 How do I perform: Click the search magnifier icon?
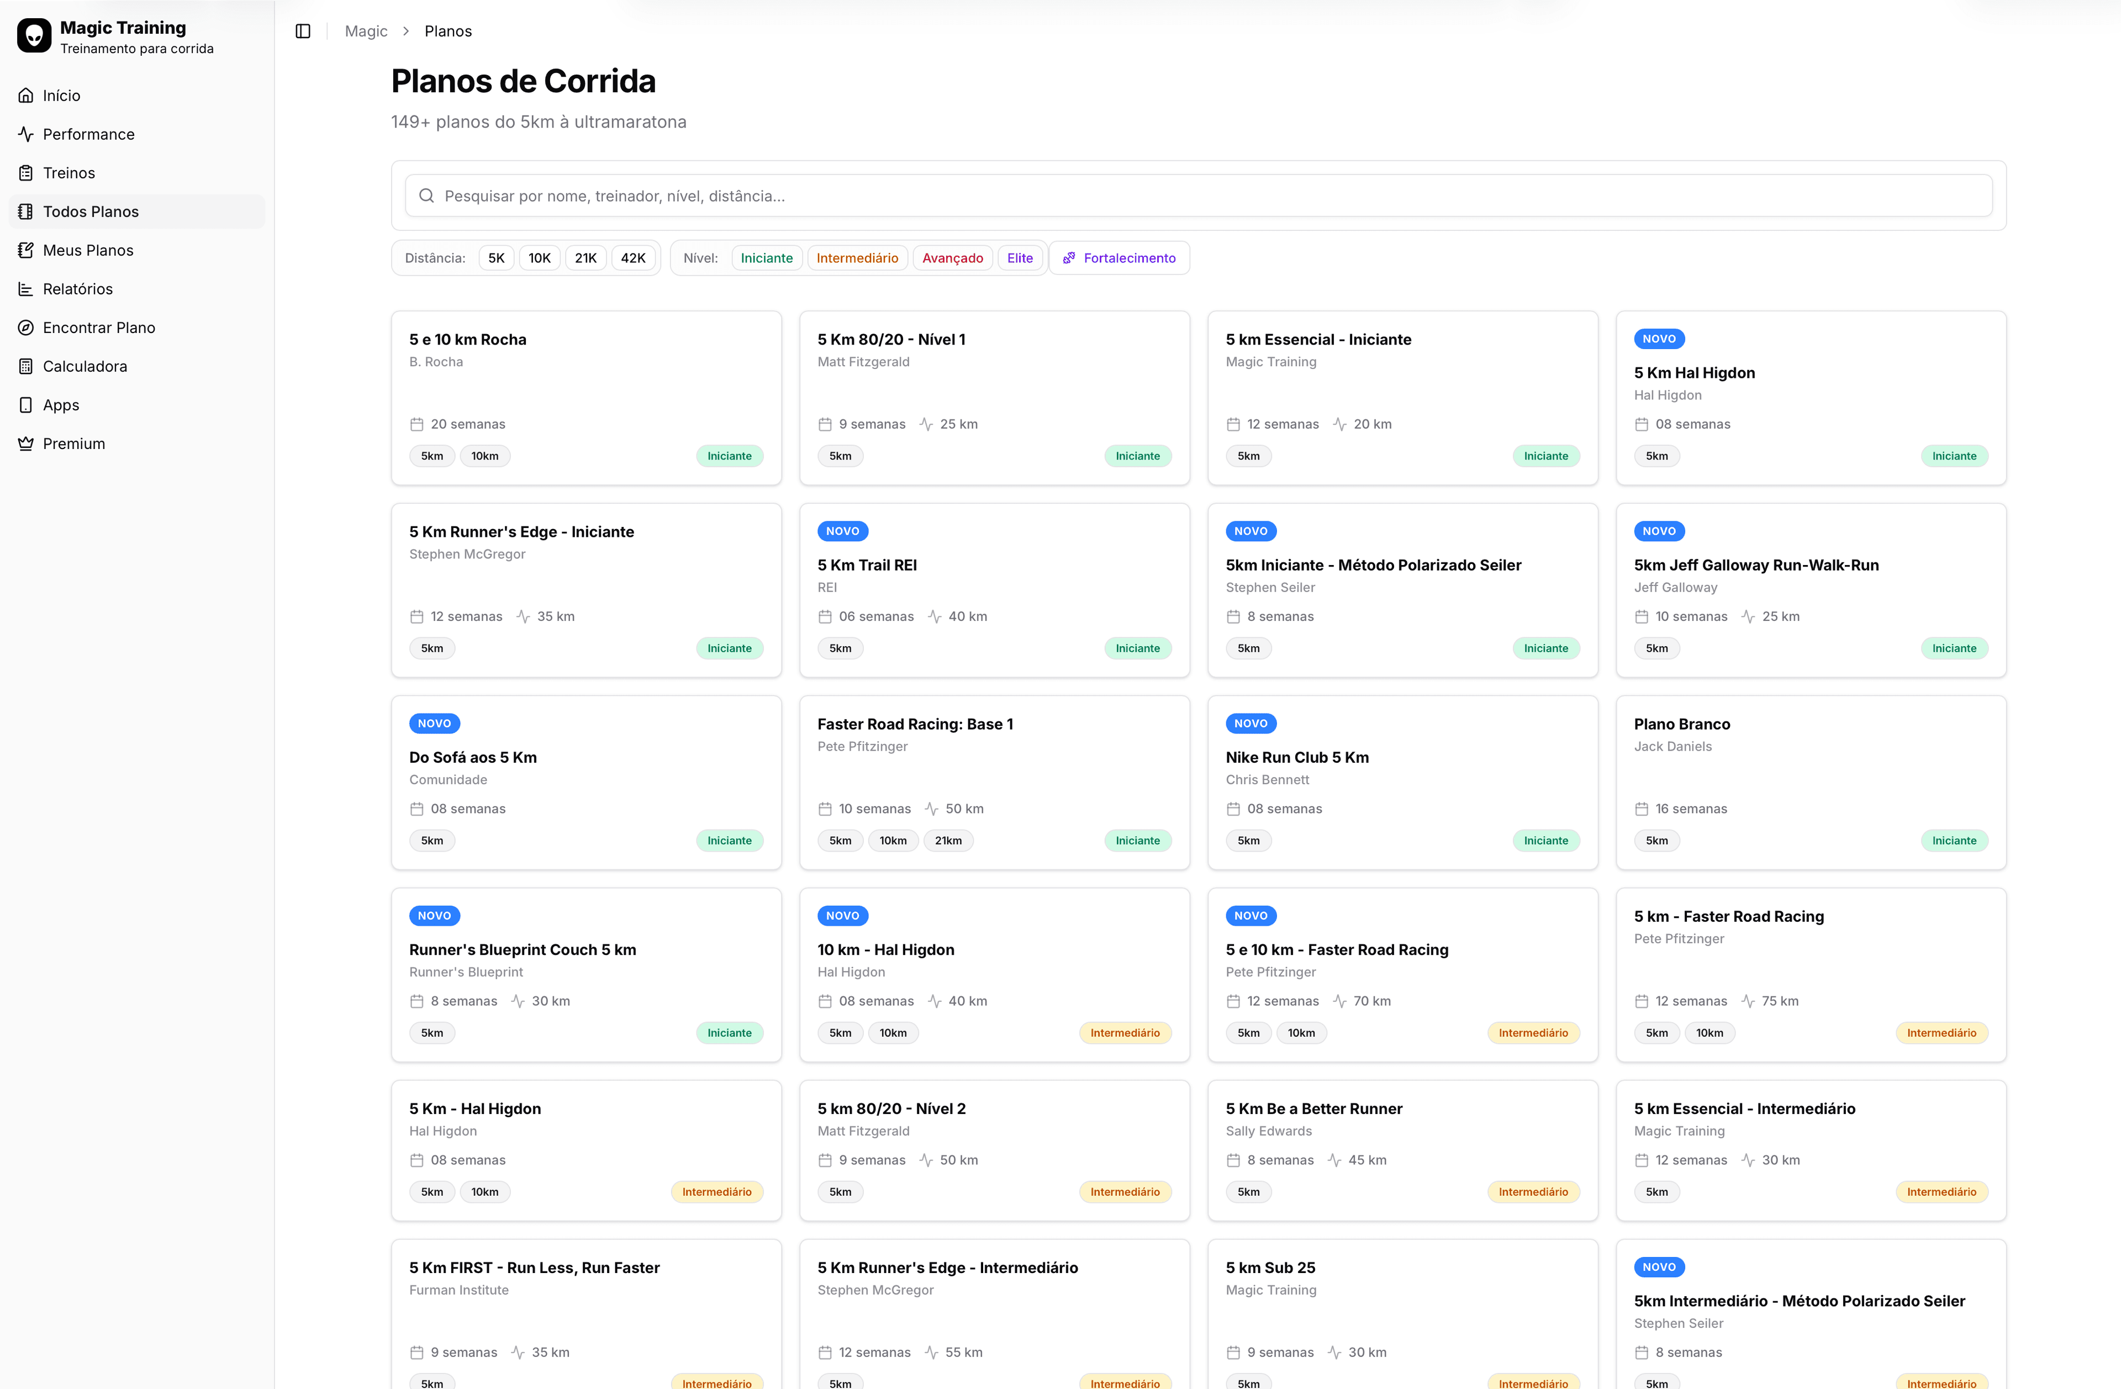[427, 196]
